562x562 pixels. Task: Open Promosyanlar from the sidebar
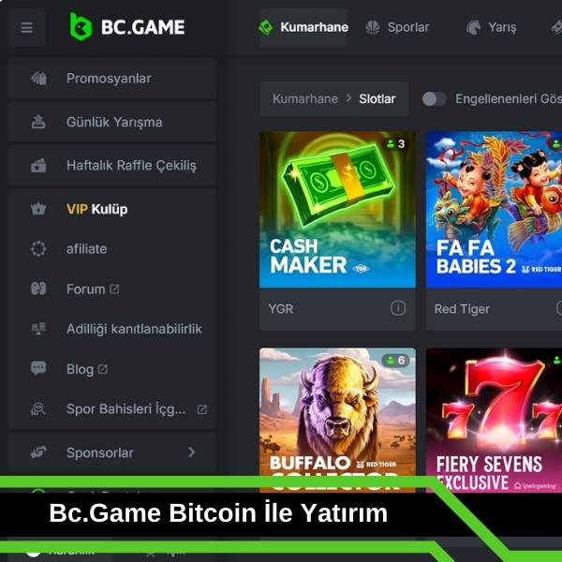click(111, 78)
